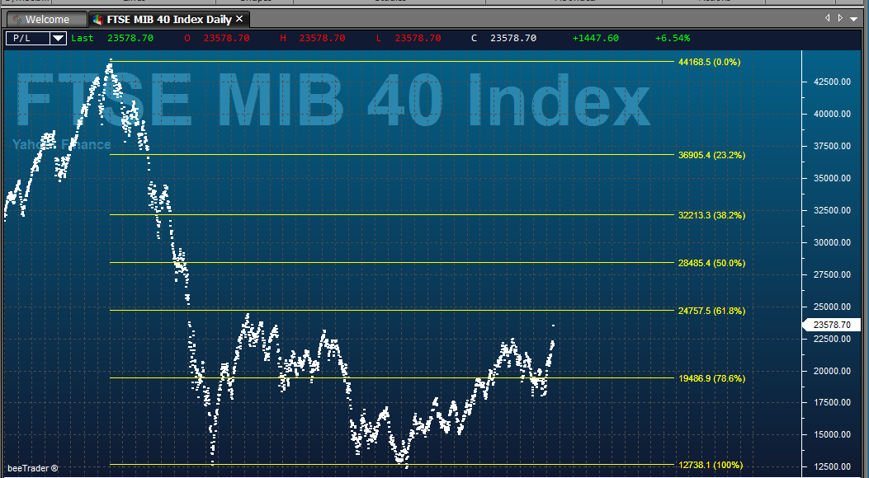Click the 78.6% Fibonacci level label
The width and height of the screenshot is (869, 478).
pos(711,378)
